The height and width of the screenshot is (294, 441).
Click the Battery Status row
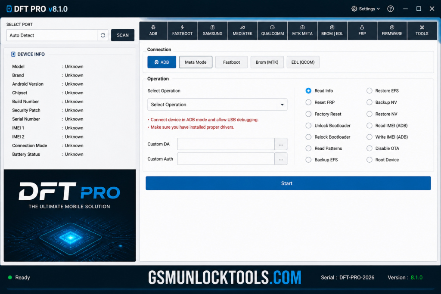[48, 154]
